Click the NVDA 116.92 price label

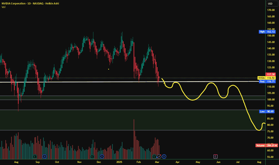[x=266, y=78]
